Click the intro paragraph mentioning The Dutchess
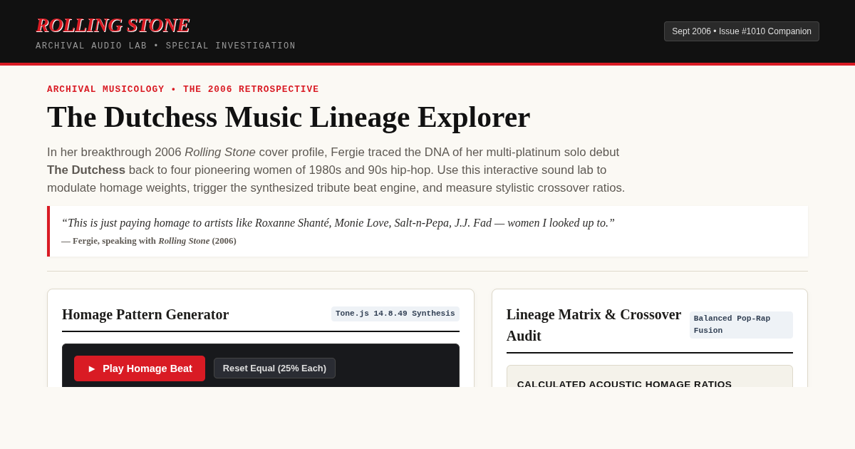The height and width of the screenshot is (449, 855). click(336, 170)
